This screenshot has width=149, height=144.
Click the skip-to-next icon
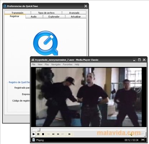click(x=62, y=134)
